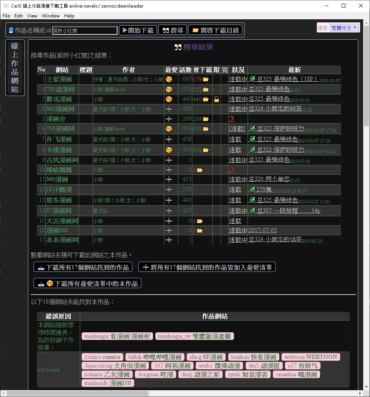Click the 開始下載 button
Image resolution: width=370 pixels, height=397 pixels.
point(138,30)
